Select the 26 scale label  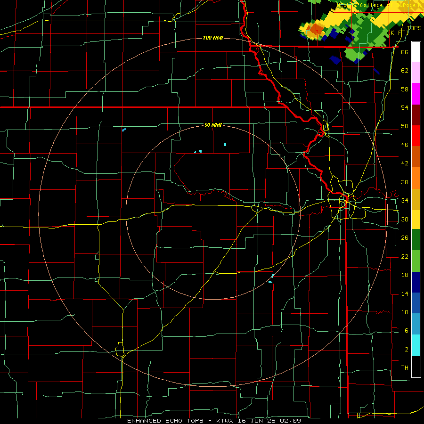(405, 238)
